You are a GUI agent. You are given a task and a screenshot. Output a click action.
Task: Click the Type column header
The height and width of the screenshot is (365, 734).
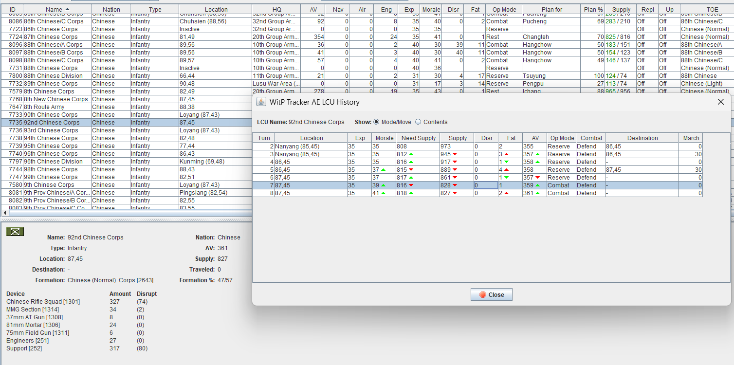[x=155, y=9]
